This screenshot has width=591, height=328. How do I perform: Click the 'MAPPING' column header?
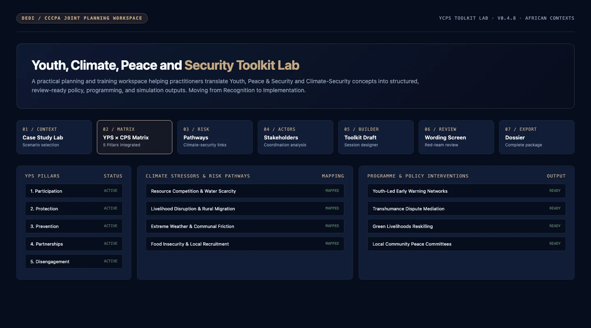[x=333, y=176]
